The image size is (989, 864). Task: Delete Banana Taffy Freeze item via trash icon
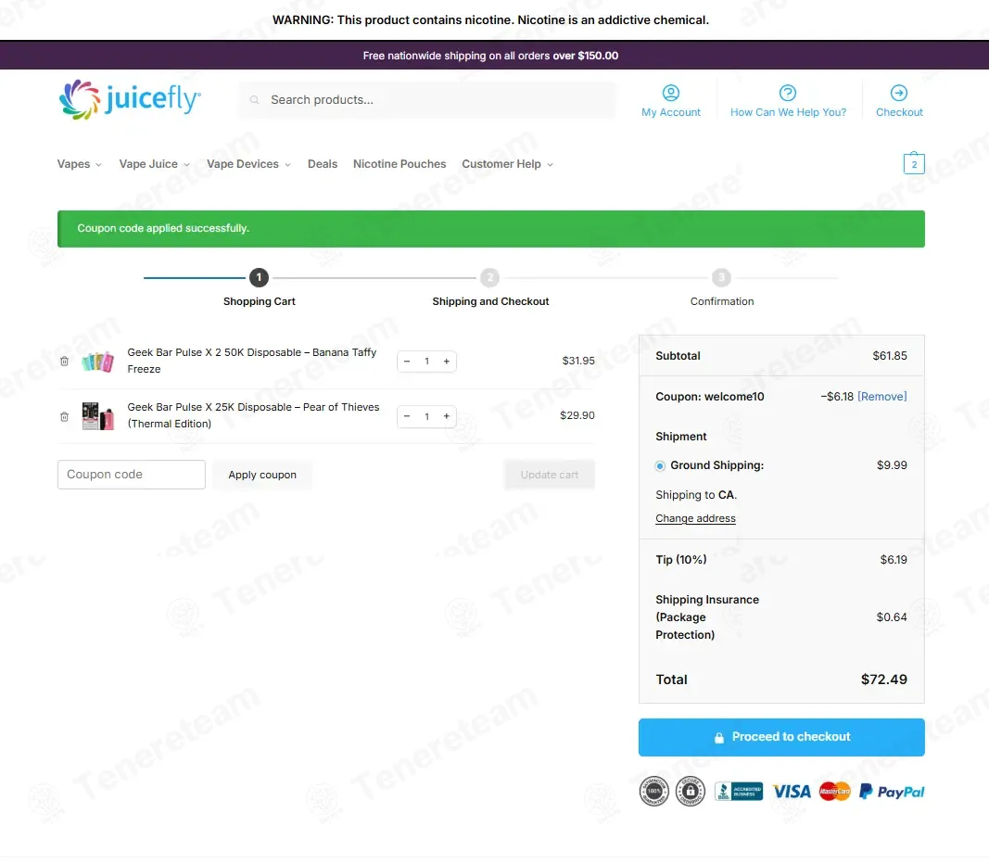(x=64, y=362)
